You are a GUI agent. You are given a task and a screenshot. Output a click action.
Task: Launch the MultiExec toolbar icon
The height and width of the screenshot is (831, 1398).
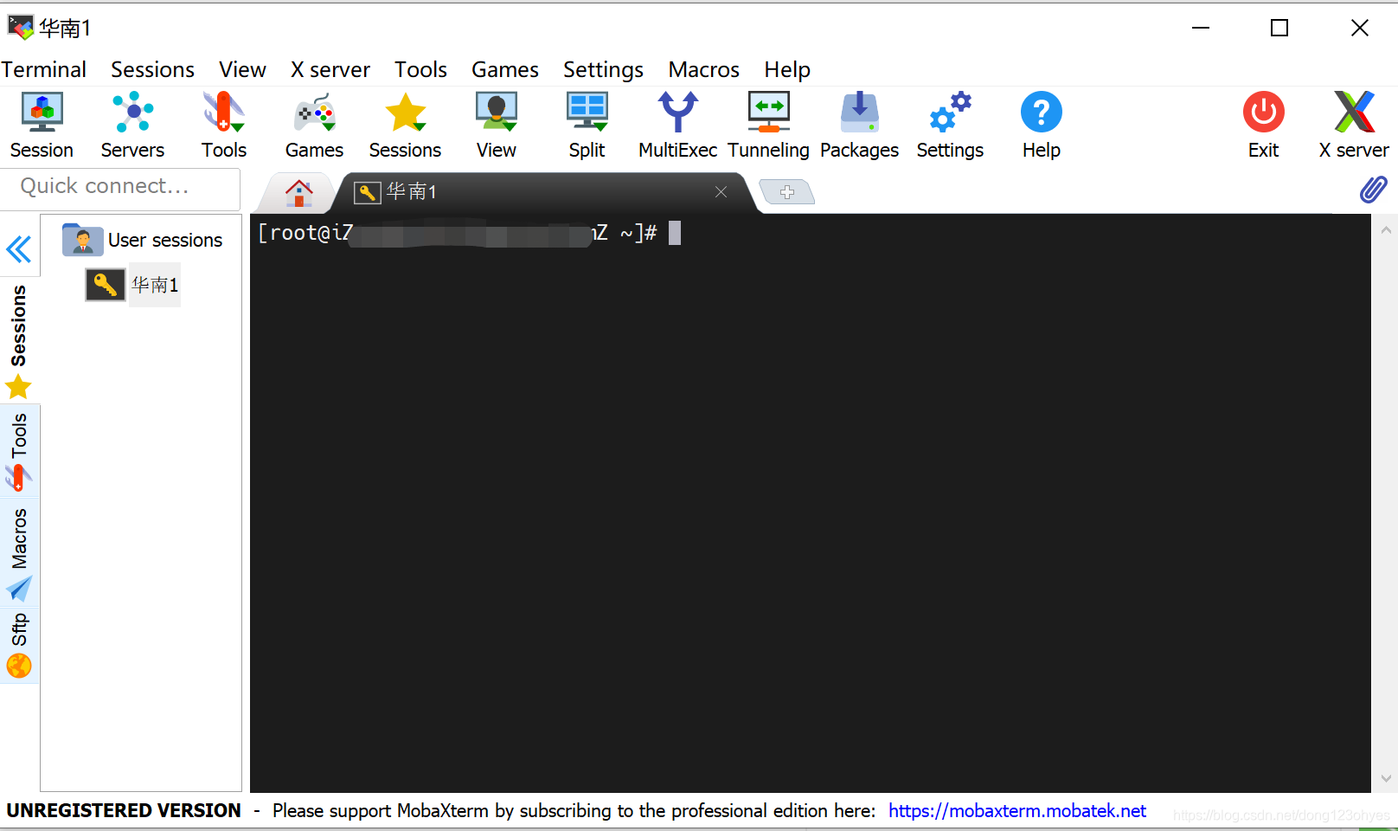677,126
